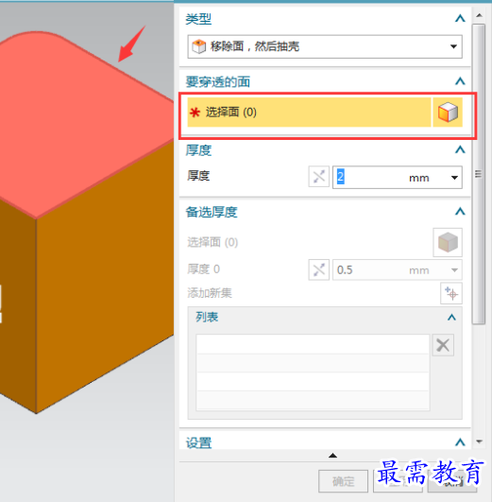492x502 pixels.
Task: Click the 备选厚度 section heading
Action: [x=212, y=212]
